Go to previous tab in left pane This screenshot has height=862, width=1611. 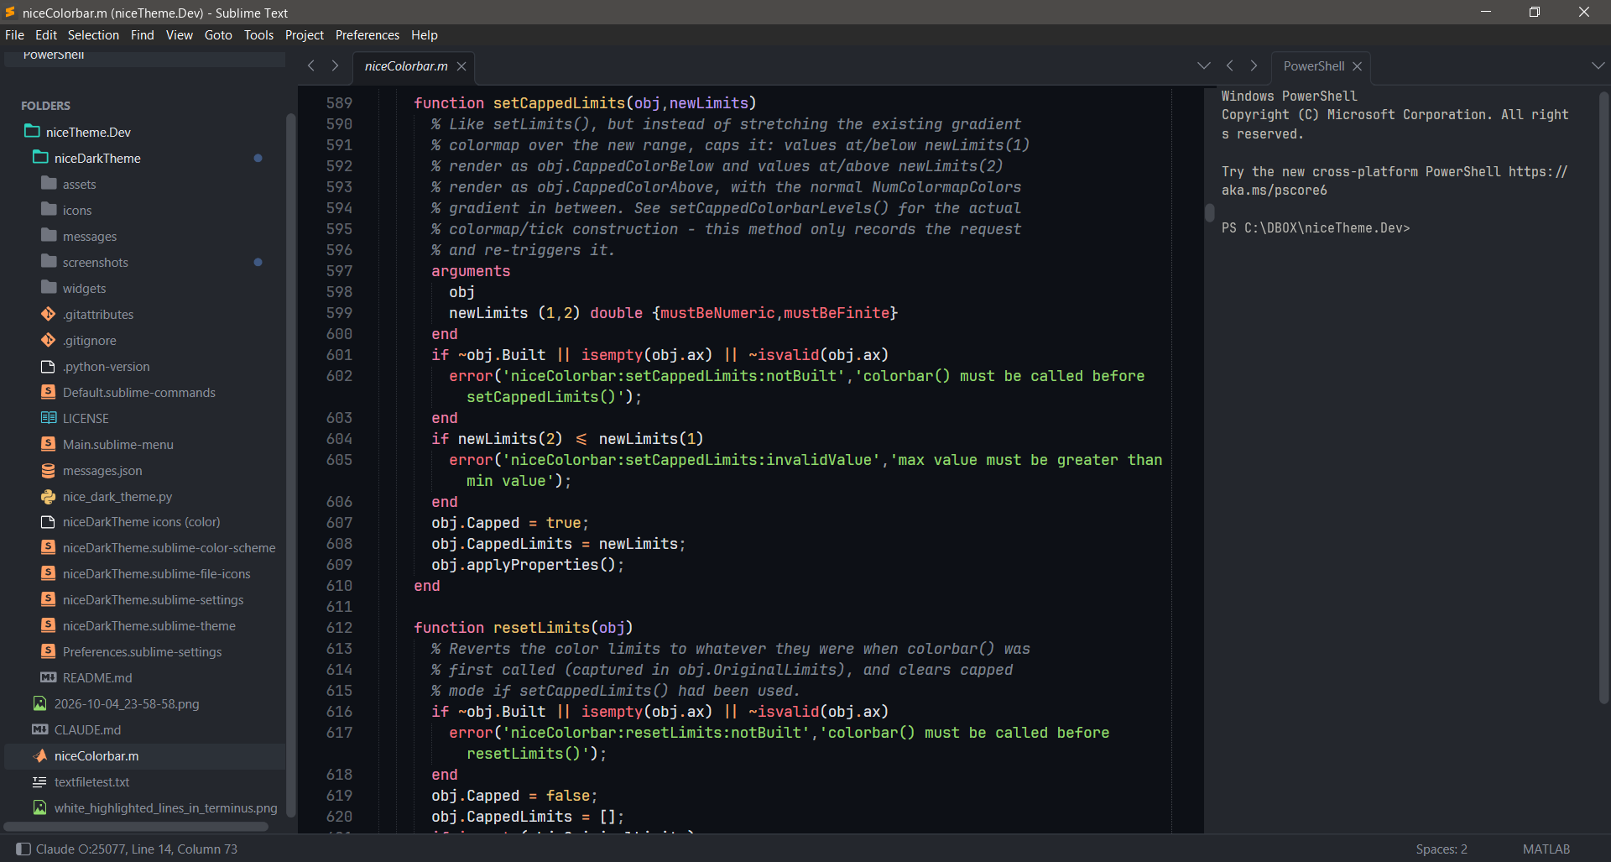[x=311, y=65]
